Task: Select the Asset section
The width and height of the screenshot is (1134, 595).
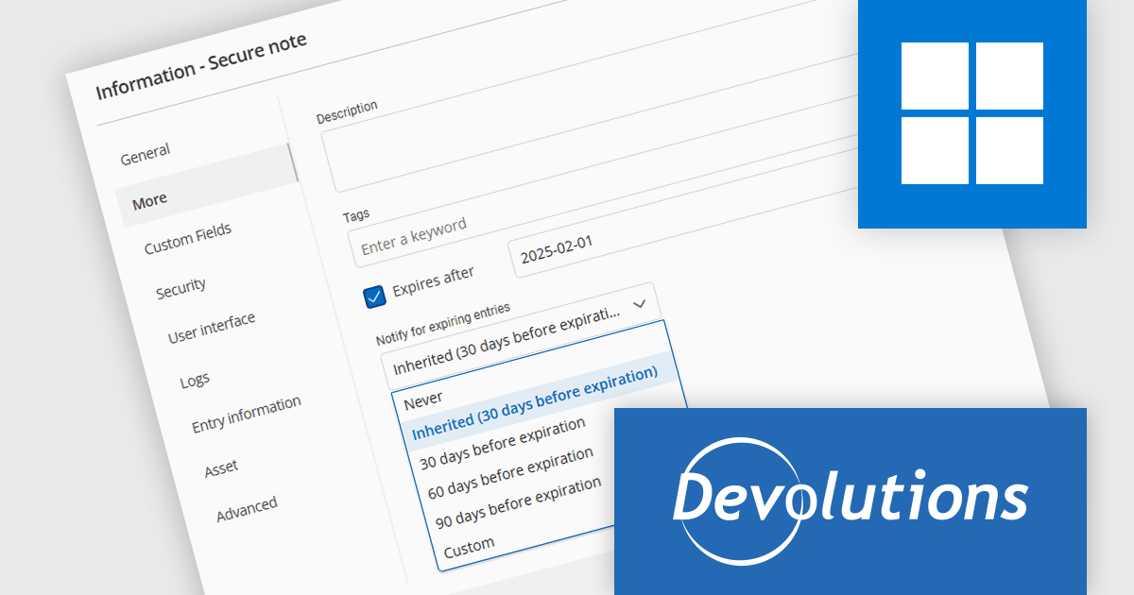Action: [221, 467]
